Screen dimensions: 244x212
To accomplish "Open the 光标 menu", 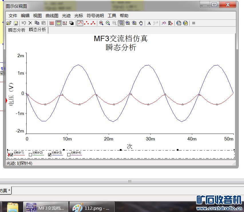I will tap(79, 16).
